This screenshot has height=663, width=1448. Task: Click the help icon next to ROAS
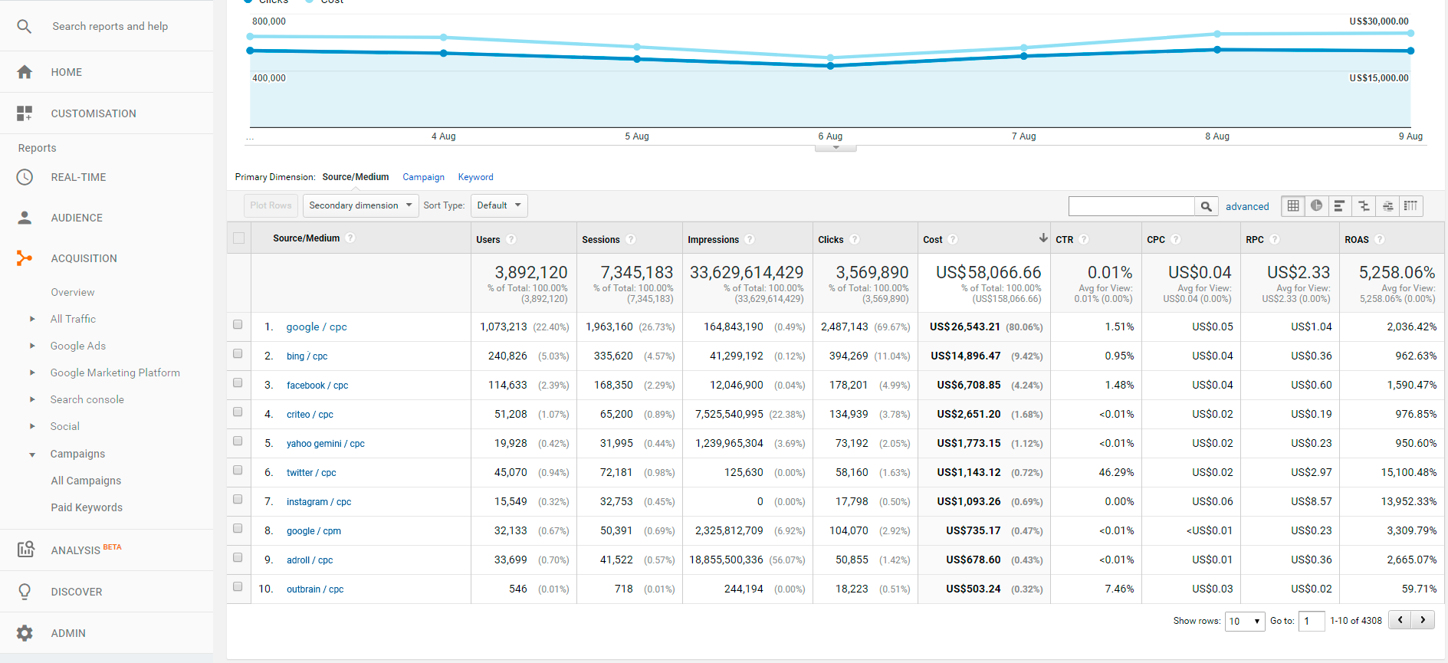(1380, 239)
